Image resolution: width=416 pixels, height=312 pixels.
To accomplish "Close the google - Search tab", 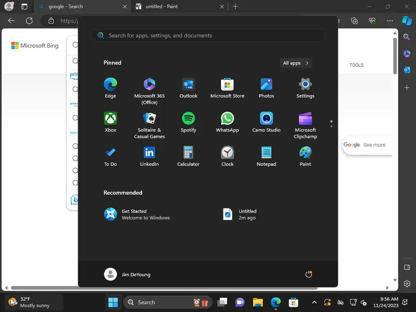I will (125, 6).
